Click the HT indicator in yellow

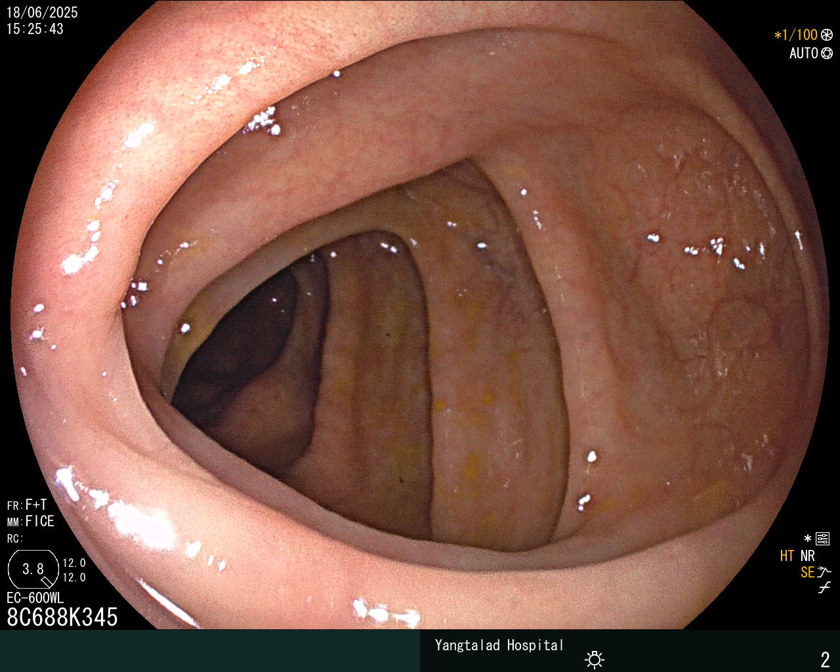click(787, 556)
